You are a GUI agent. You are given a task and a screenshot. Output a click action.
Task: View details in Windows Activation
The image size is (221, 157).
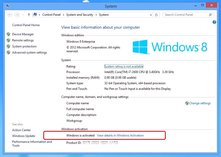click(x=120, y=135)
